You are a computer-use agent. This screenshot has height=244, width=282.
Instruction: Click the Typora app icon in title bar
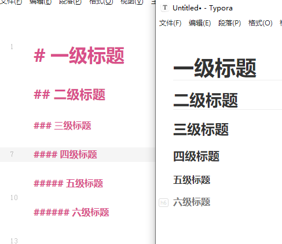pyautogui.click(x=165, y=8)
